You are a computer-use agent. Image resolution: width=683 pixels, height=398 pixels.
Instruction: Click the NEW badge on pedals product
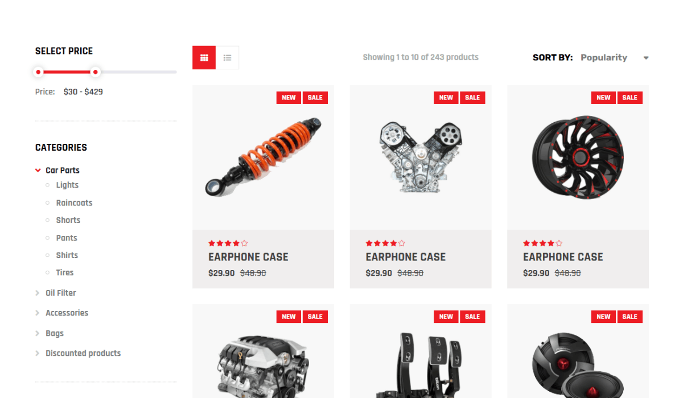[446, 317]
